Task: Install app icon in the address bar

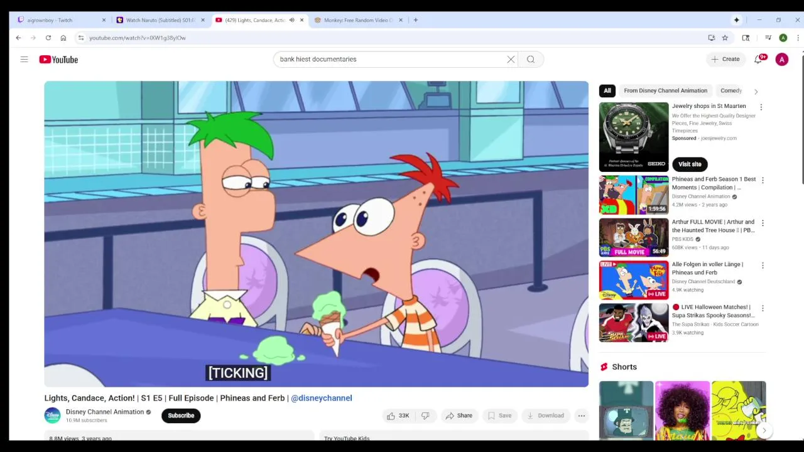Action: [711, 38]
